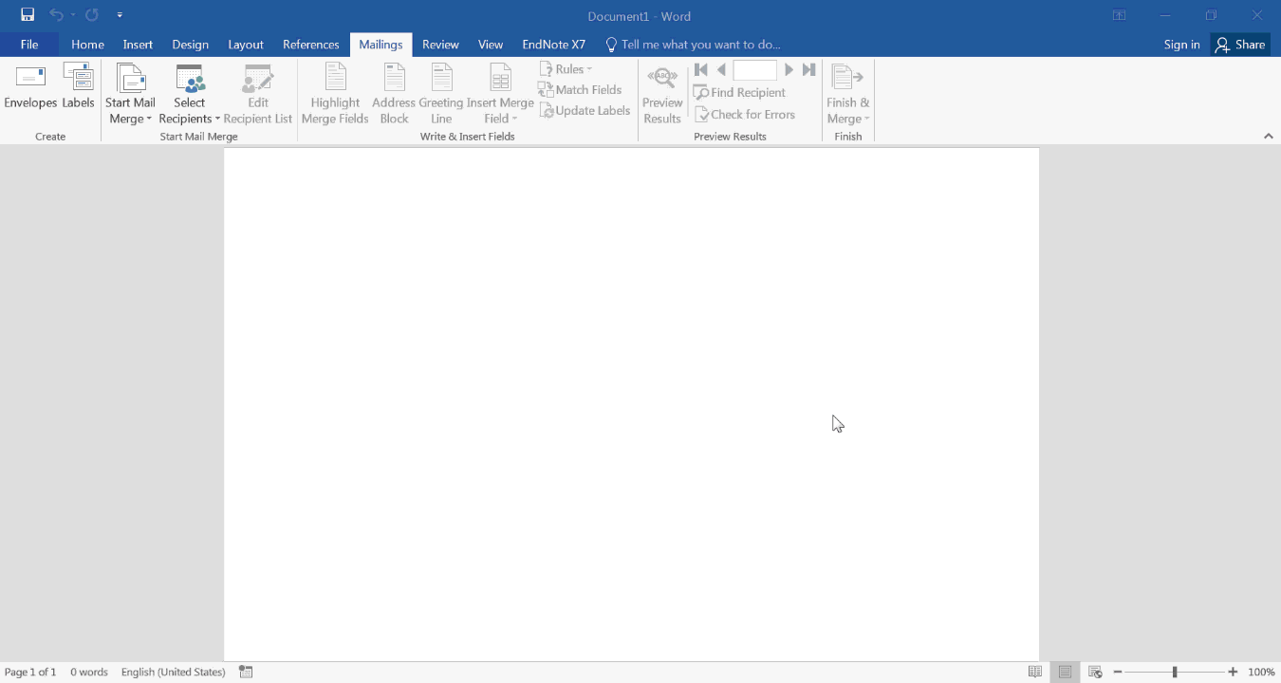The width and height of the screenshot is (1281, 683).
Task: Click Find Recipient
Action: 739,92
